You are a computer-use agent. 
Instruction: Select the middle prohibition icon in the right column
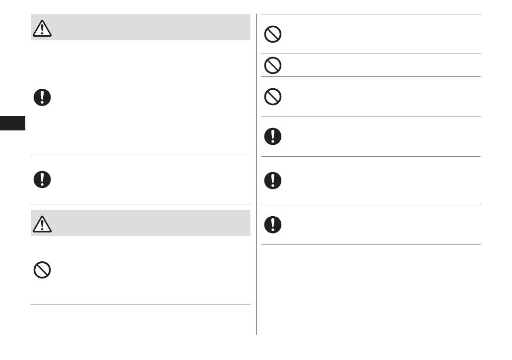[x=272, y=66]
